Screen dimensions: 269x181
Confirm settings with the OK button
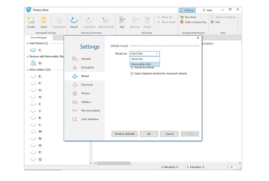coord(149,134)
